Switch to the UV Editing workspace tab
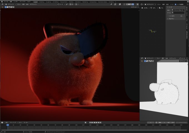189x133 pixels. [x=56, y=2]
